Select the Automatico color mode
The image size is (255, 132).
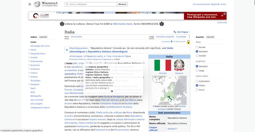(x=197, y=81)
